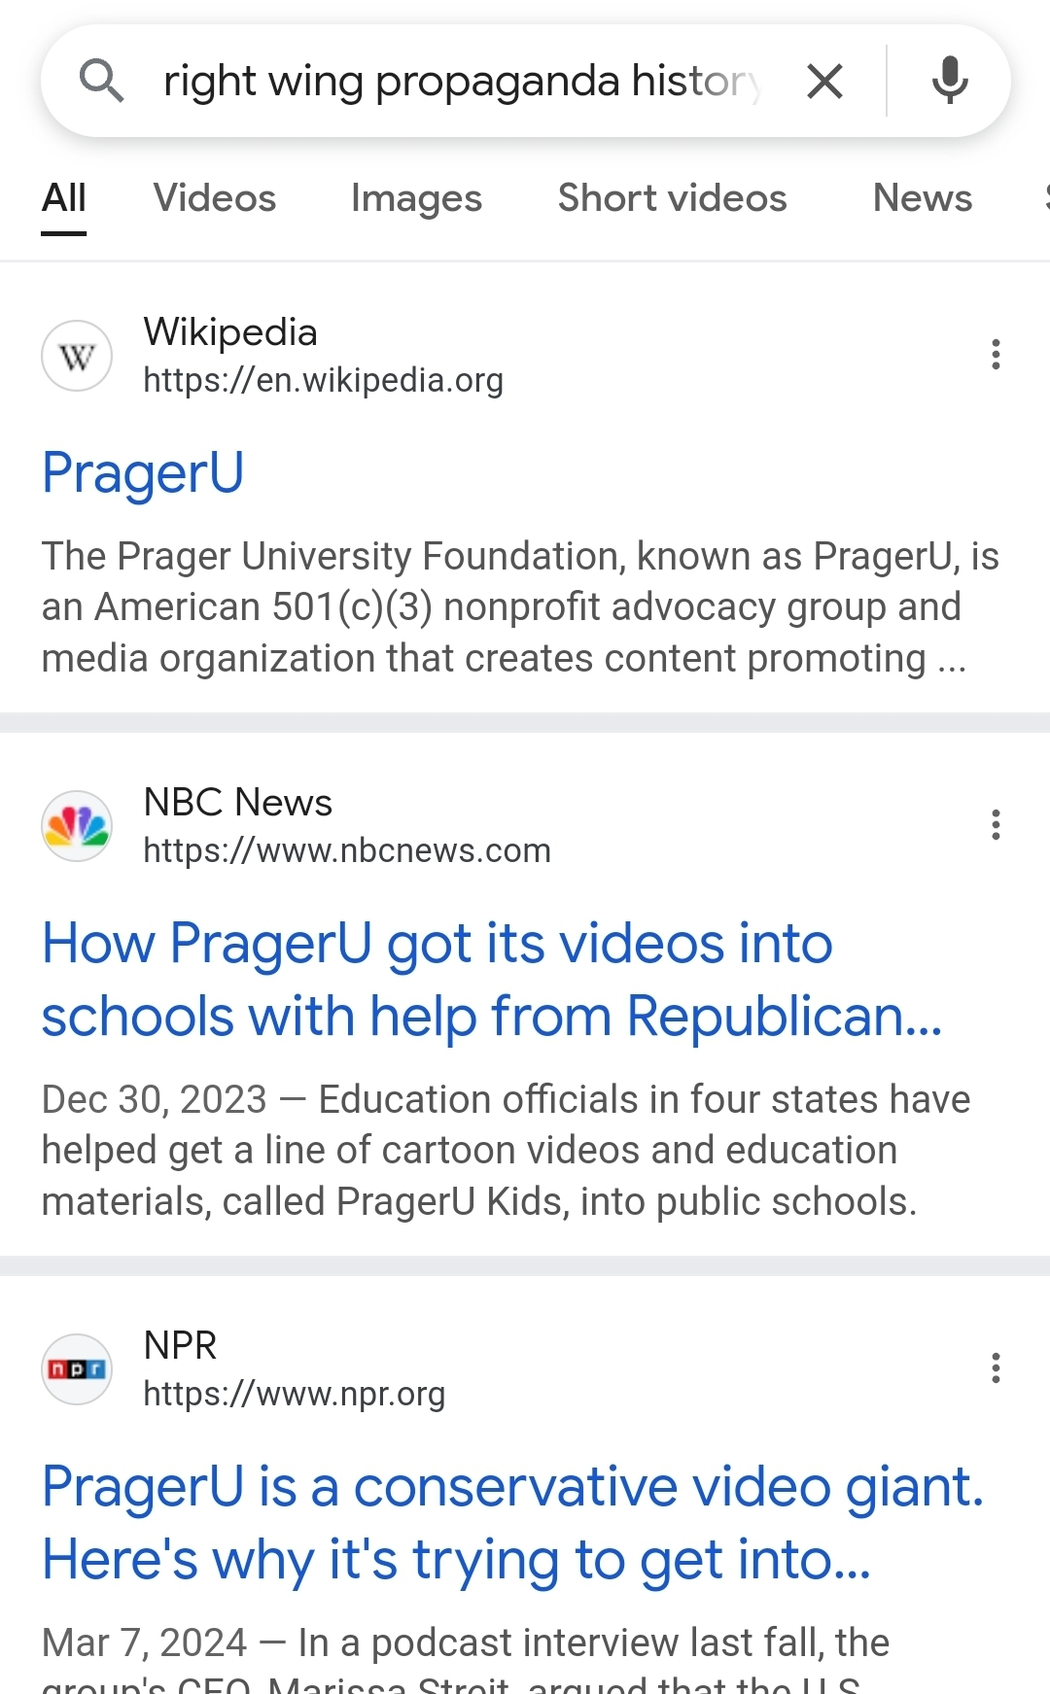
Task: Click the Wikipedia favicon icon
Action: tap(77, 356)
